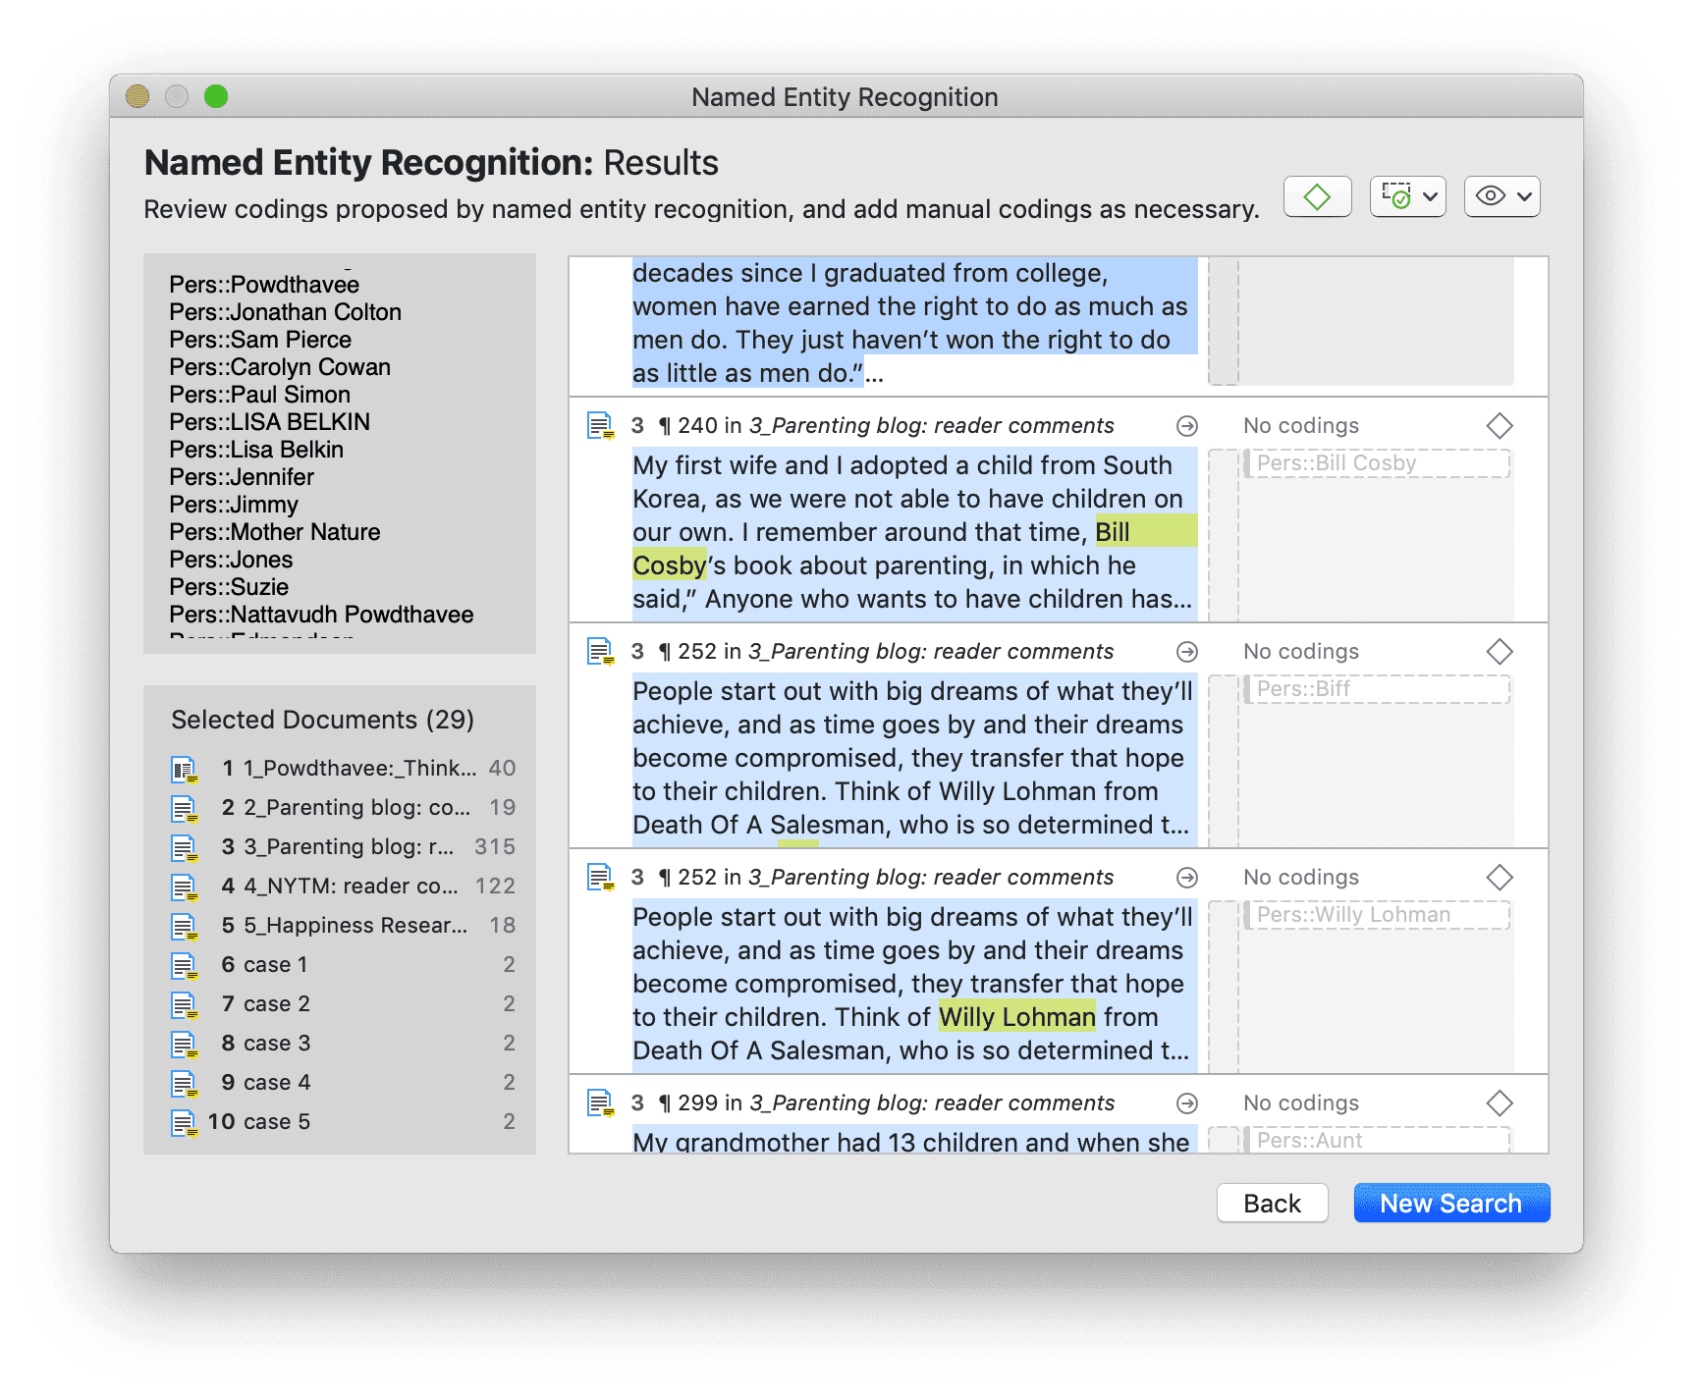Select entity Pers::Nattavudh Powdthavee
Screen dimensions: 1693x1398
coord(321,615)
